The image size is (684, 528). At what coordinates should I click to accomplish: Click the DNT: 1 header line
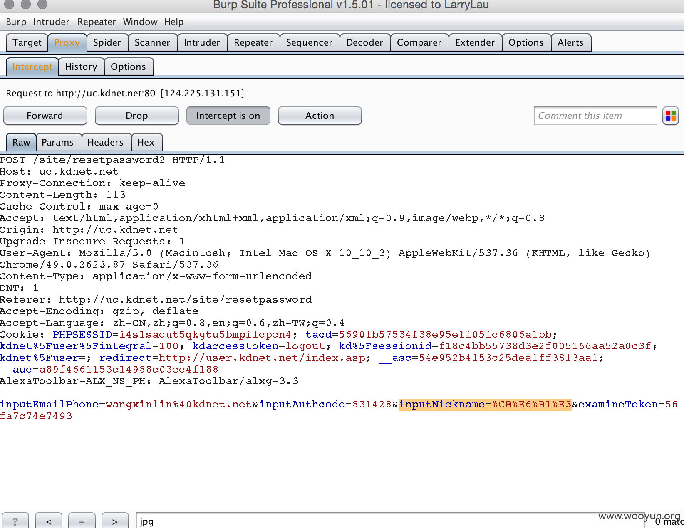[19, 288]
